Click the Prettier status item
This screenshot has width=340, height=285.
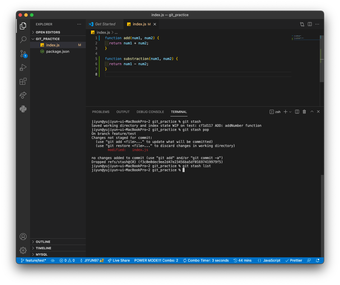[293, 261]
